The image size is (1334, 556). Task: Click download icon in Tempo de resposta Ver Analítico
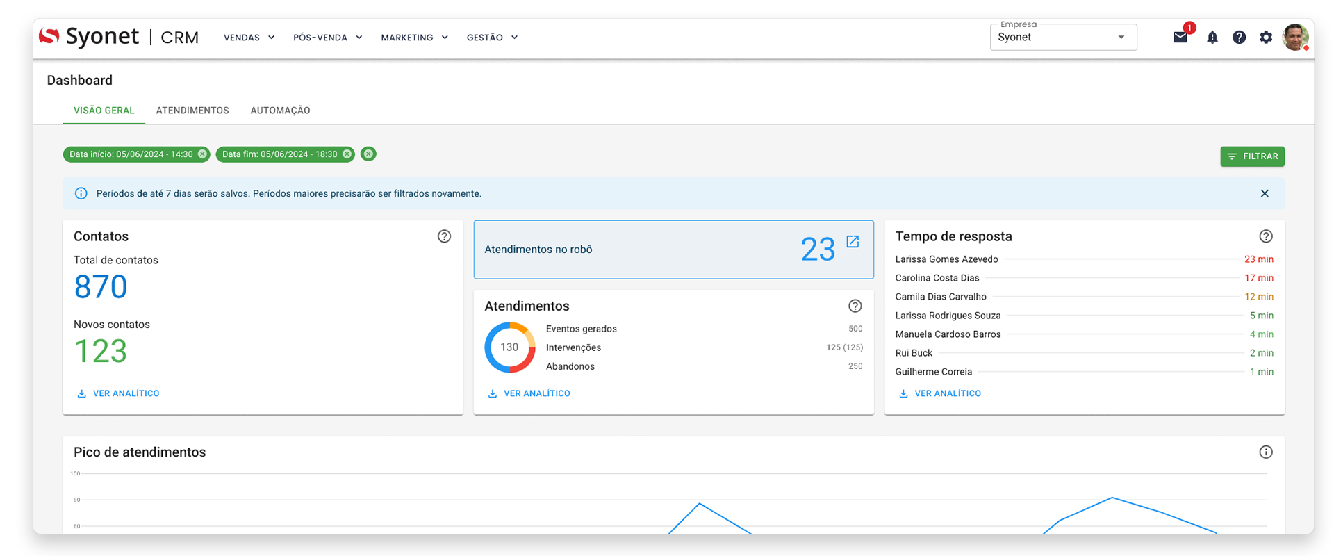[903, 393]
